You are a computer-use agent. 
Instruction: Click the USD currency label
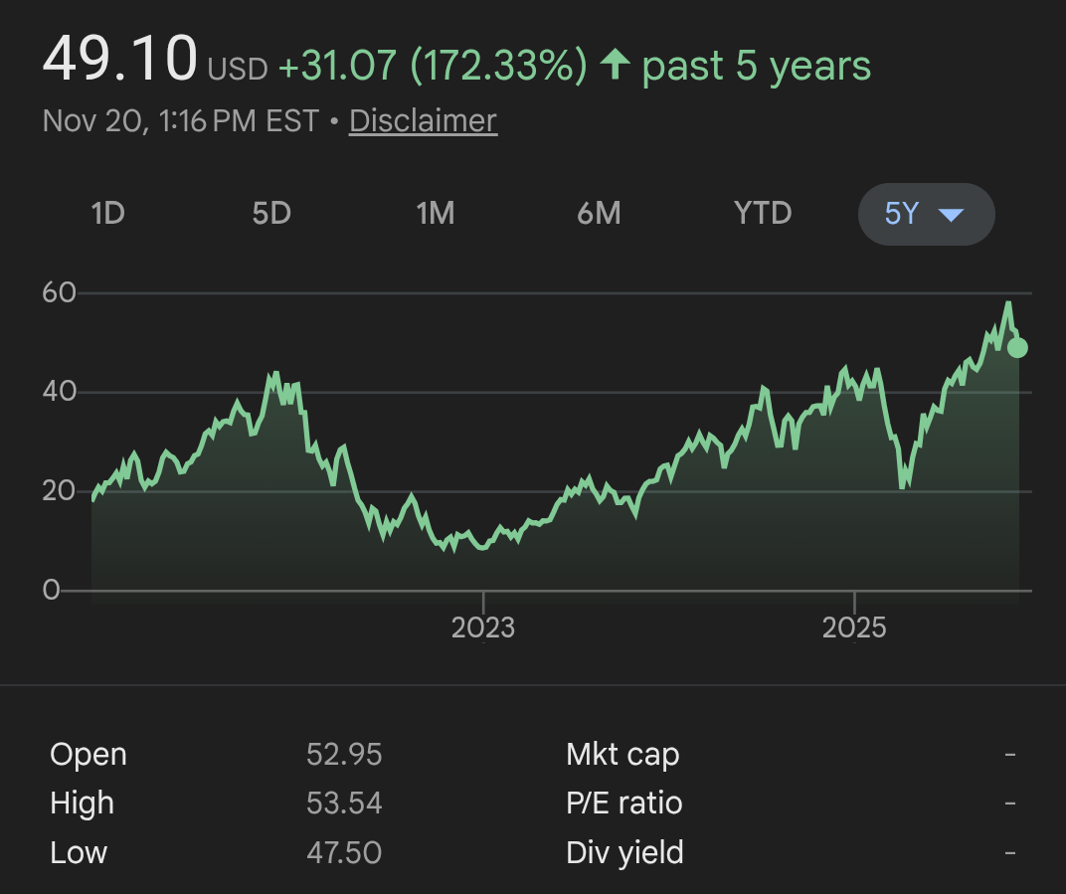tap(238, 70)
